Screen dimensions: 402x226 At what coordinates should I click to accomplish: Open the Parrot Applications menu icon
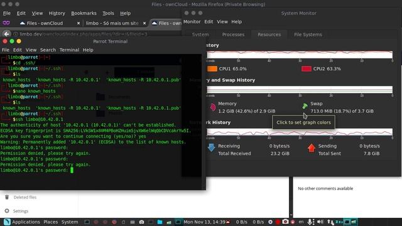pyautogui.click(x=7, y=222)
